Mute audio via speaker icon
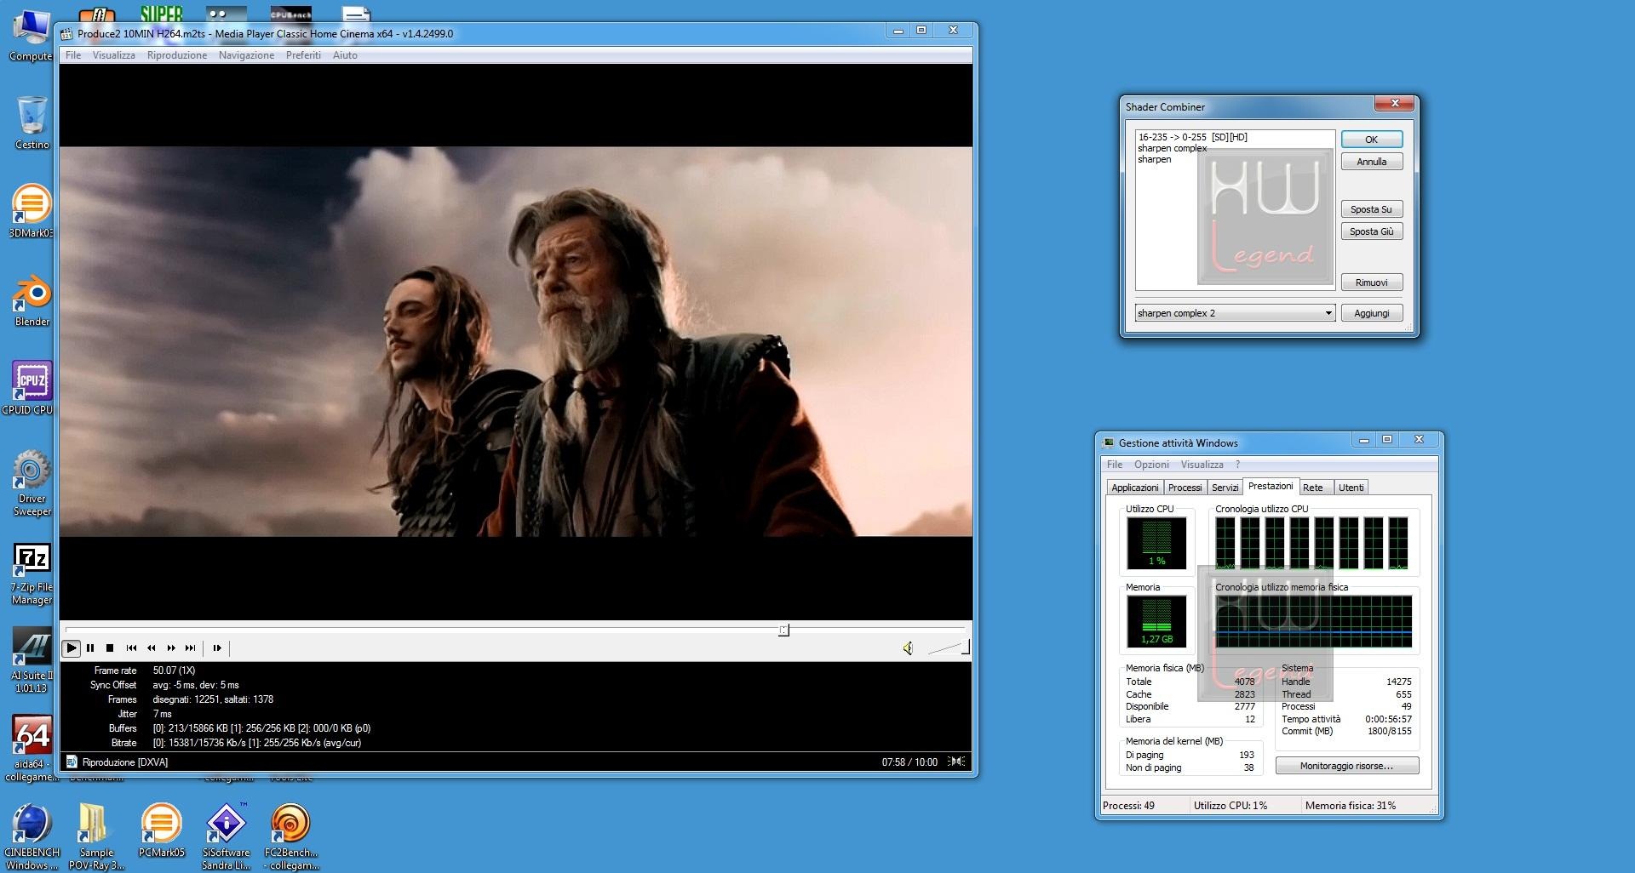1635x873 pixels. click(908, 648)
